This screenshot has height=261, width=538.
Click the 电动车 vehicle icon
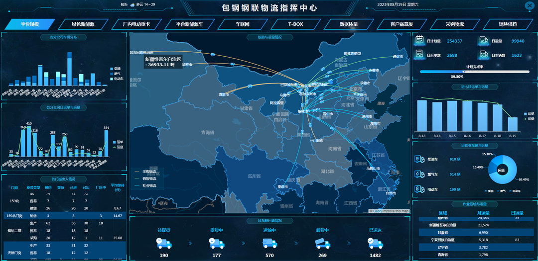(419, 189)
